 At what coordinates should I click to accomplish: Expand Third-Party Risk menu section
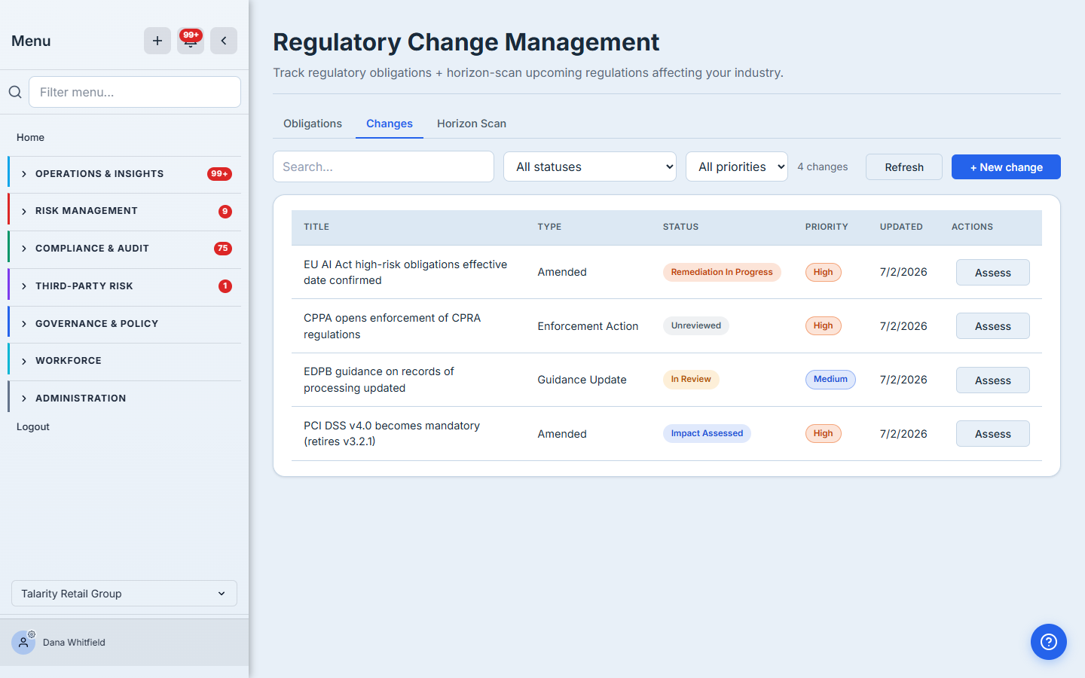coord(124,286)
